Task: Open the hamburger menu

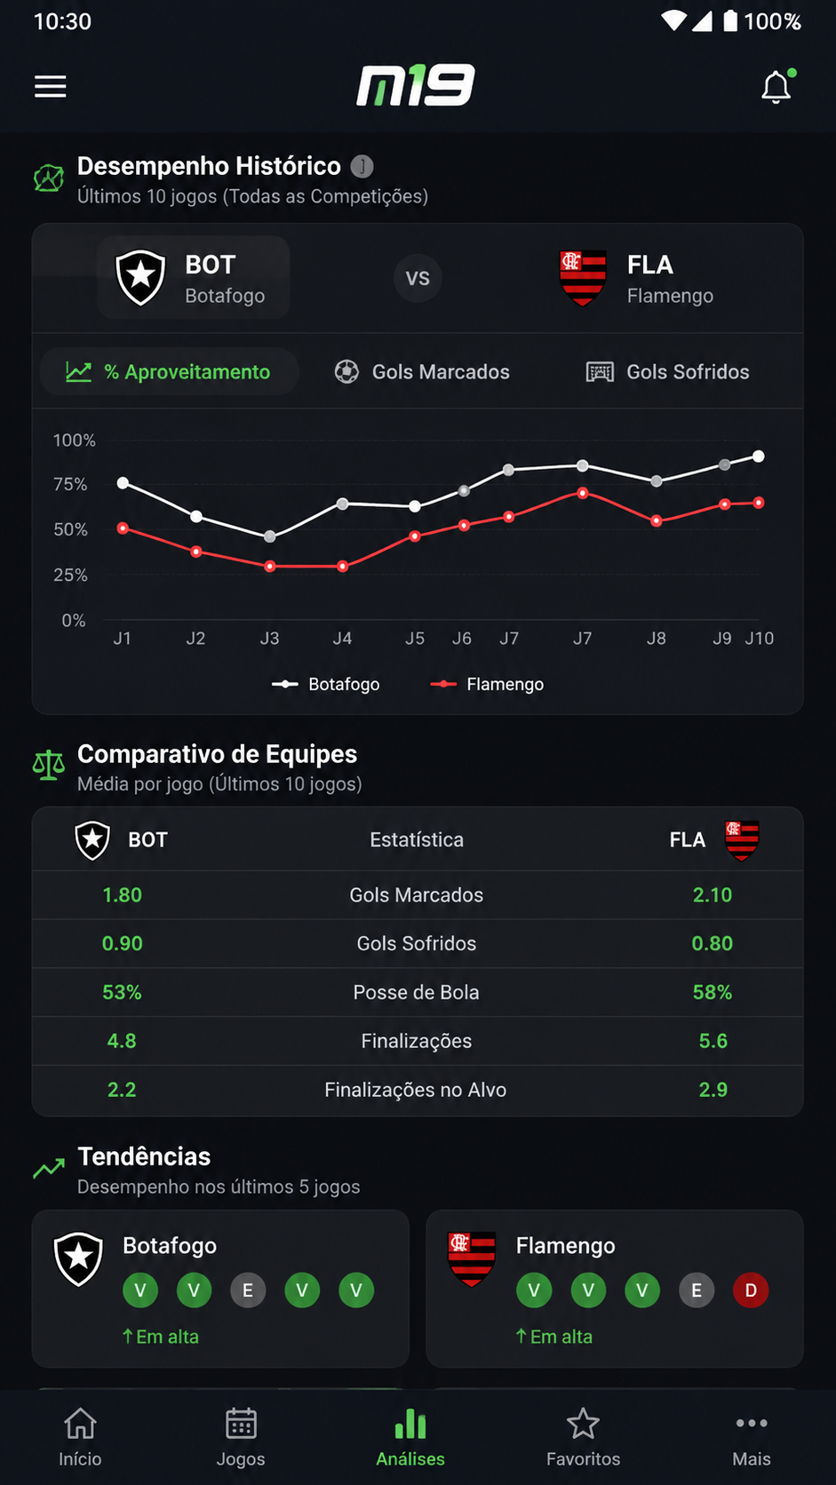Action: (x=51, y=86)
